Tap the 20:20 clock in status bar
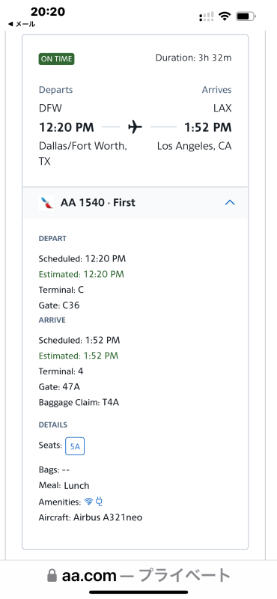 (48, 11)
